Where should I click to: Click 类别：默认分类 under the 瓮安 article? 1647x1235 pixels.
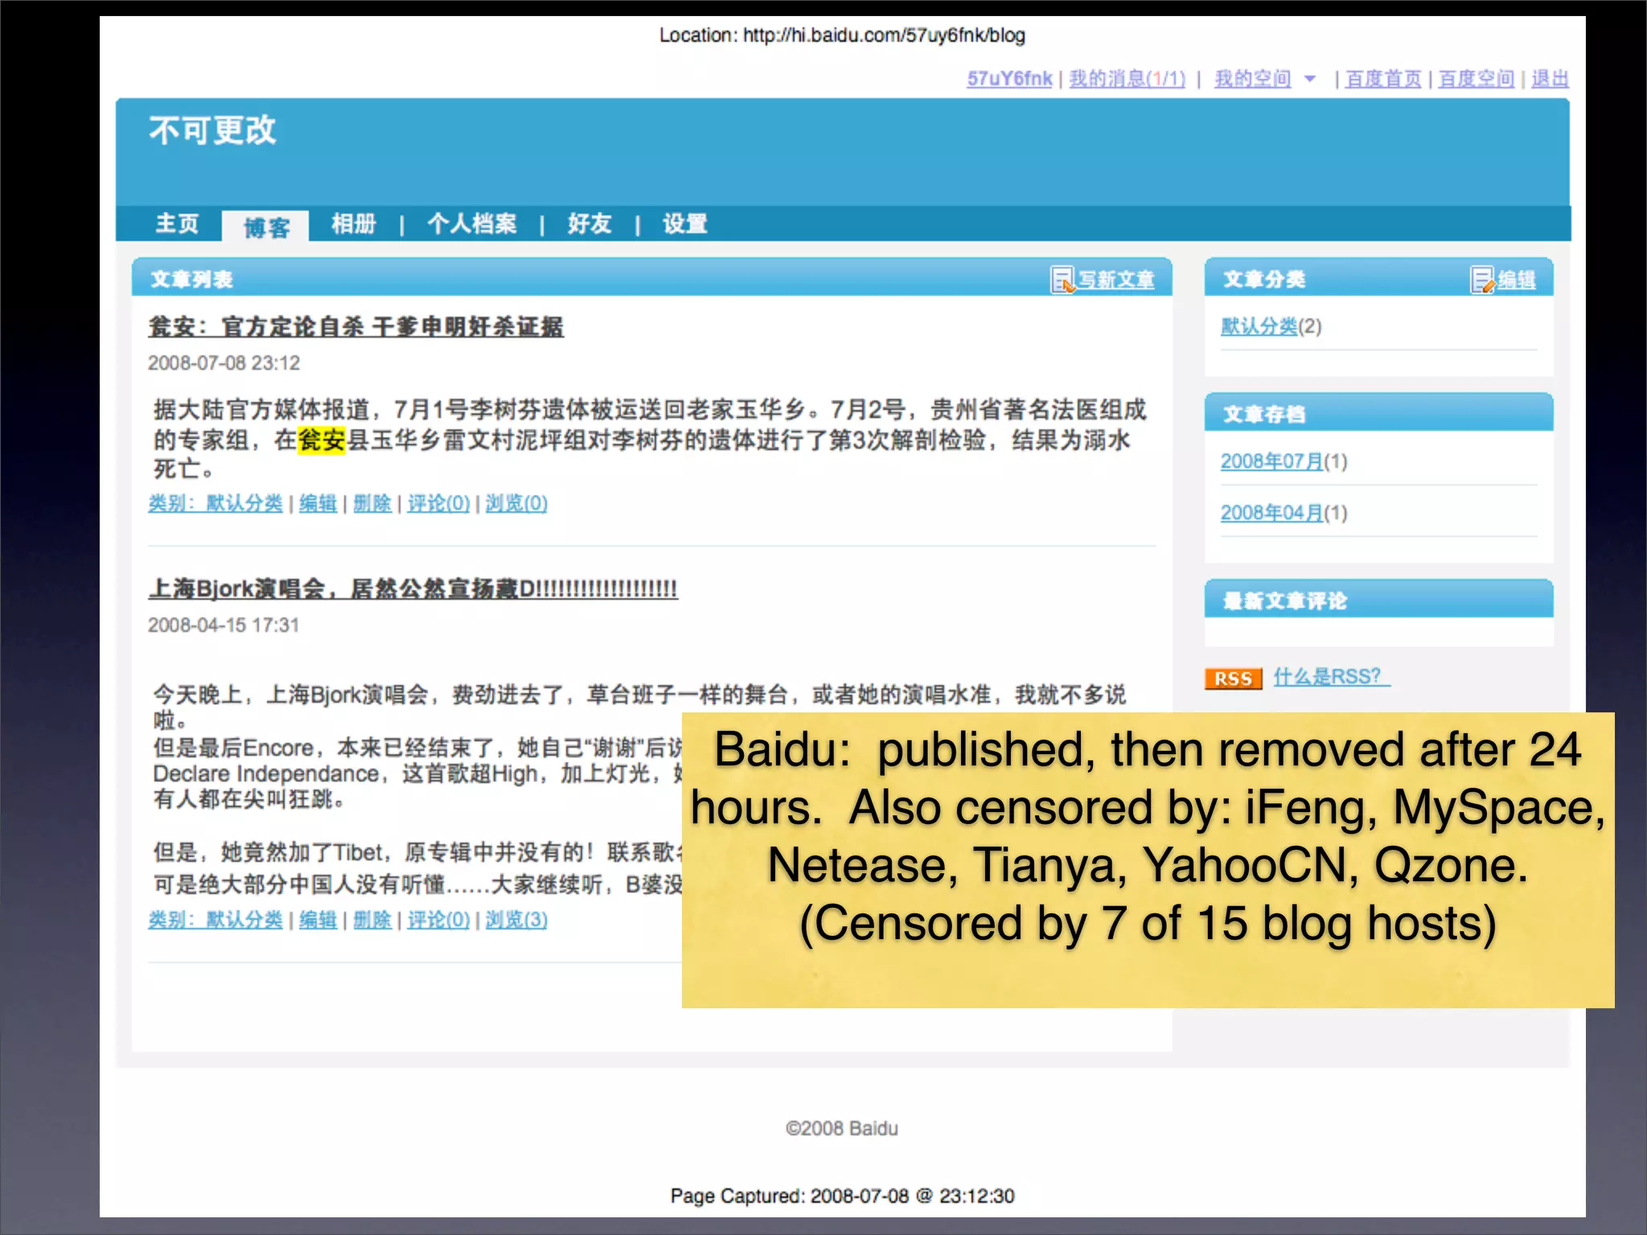coord(216,503)
